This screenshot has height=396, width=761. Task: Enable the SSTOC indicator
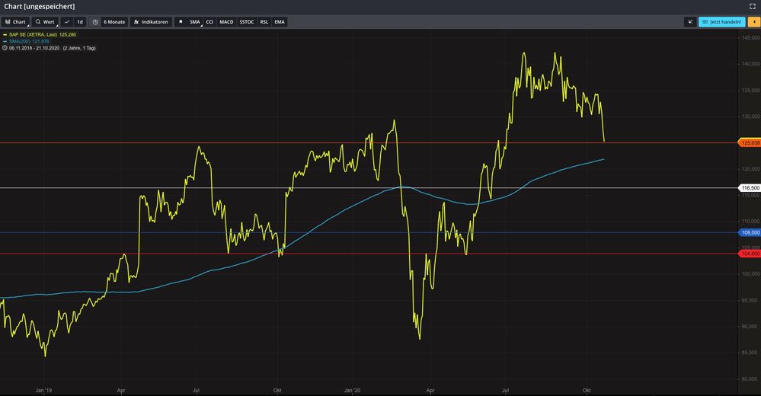point(247,22)
